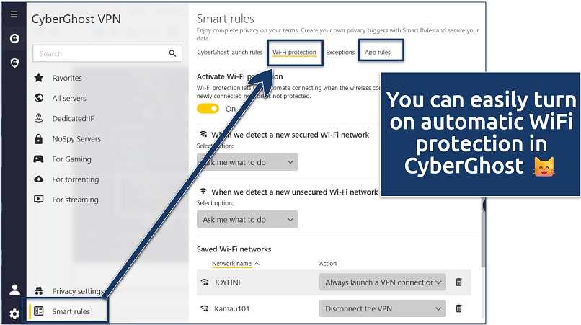This screenshot has width=581, height=325.
Task: Click the CyberGhost ghost logo icon
Action: (x=14, y=38)
